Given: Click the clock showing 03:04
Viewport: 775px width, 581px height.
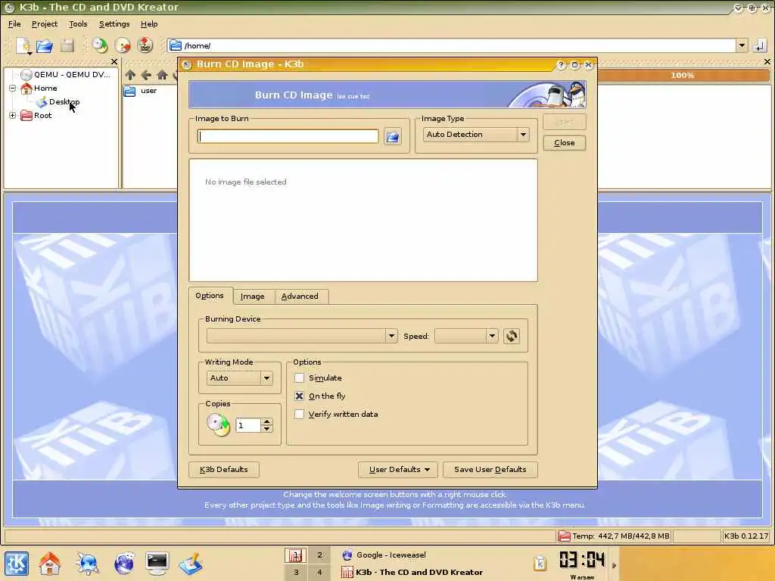Looking at the screenshot, I should click(x=582, y=561).
